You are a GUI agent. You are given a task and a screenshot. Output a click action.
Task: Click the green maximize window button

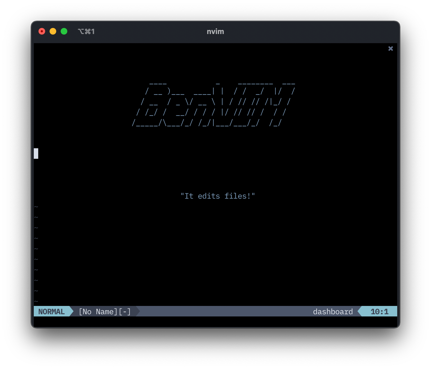pos(64,32)
